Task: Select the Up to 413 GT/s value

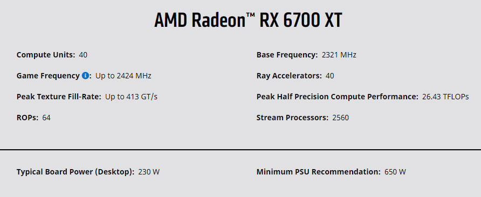Action: click(x=131, y=97)
